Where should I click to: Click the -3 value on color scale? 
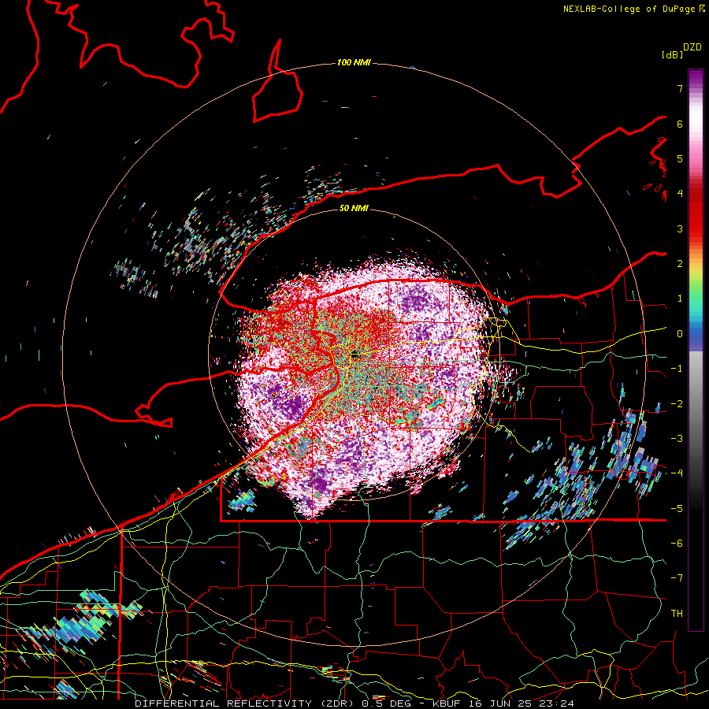click(677, 439)
